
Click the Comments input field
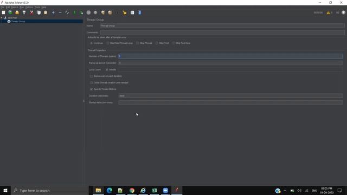pyautogui.click(x=222, y=32)
